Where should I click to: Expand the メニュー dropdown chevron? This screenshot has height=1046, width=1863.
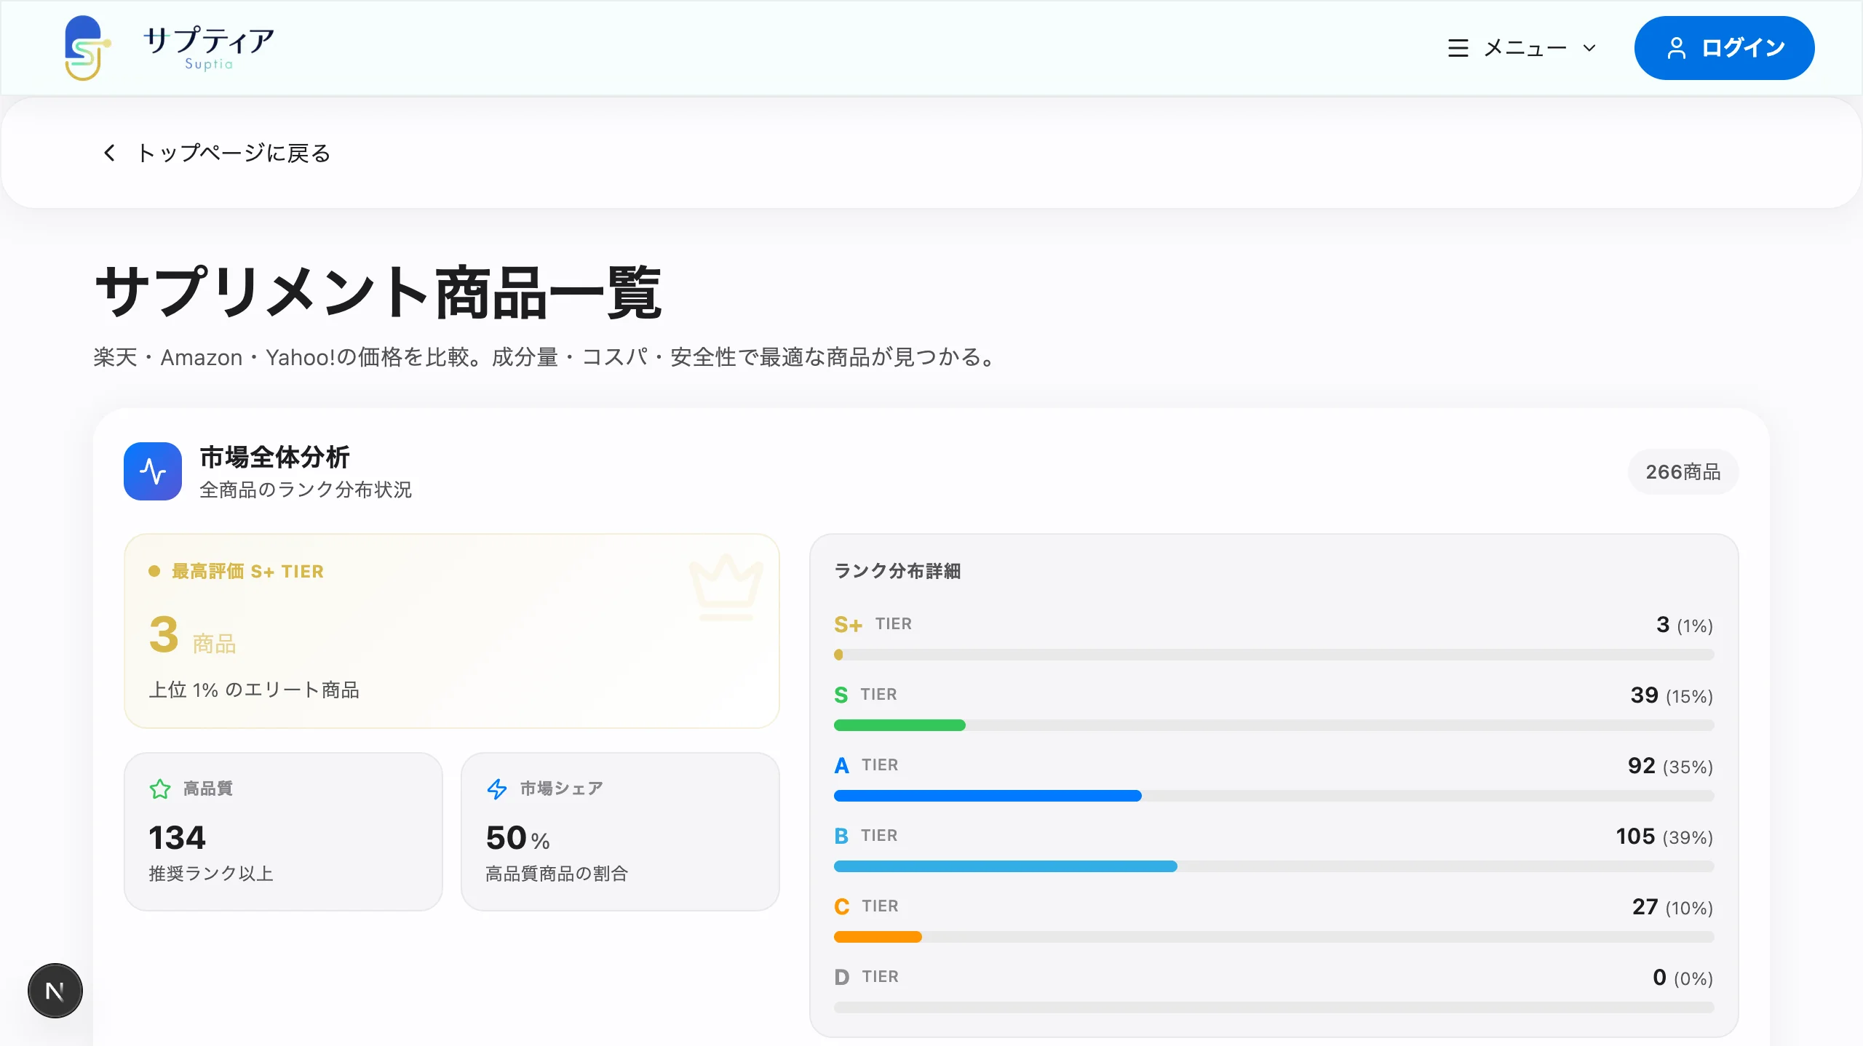[1589, 48]
